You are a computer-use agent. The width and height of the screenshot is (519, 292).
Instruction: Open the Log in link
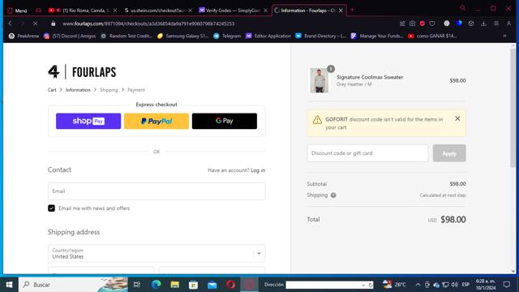click(x=258, y=170)
